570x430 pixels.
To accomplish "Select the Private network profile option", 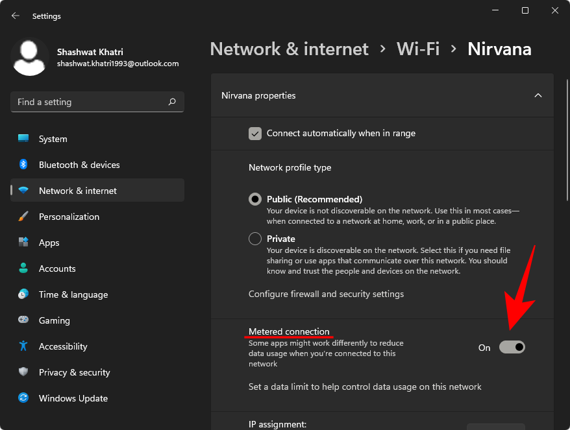I will click(254, 239).
